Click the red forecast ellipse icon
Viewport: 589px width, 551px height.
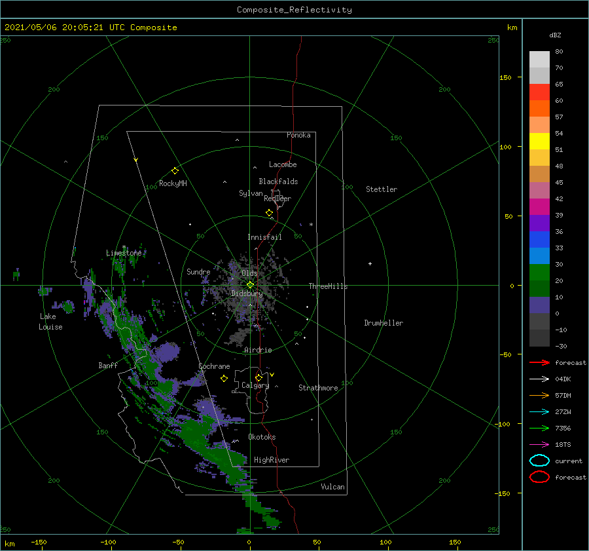click(x=539, y=477)
